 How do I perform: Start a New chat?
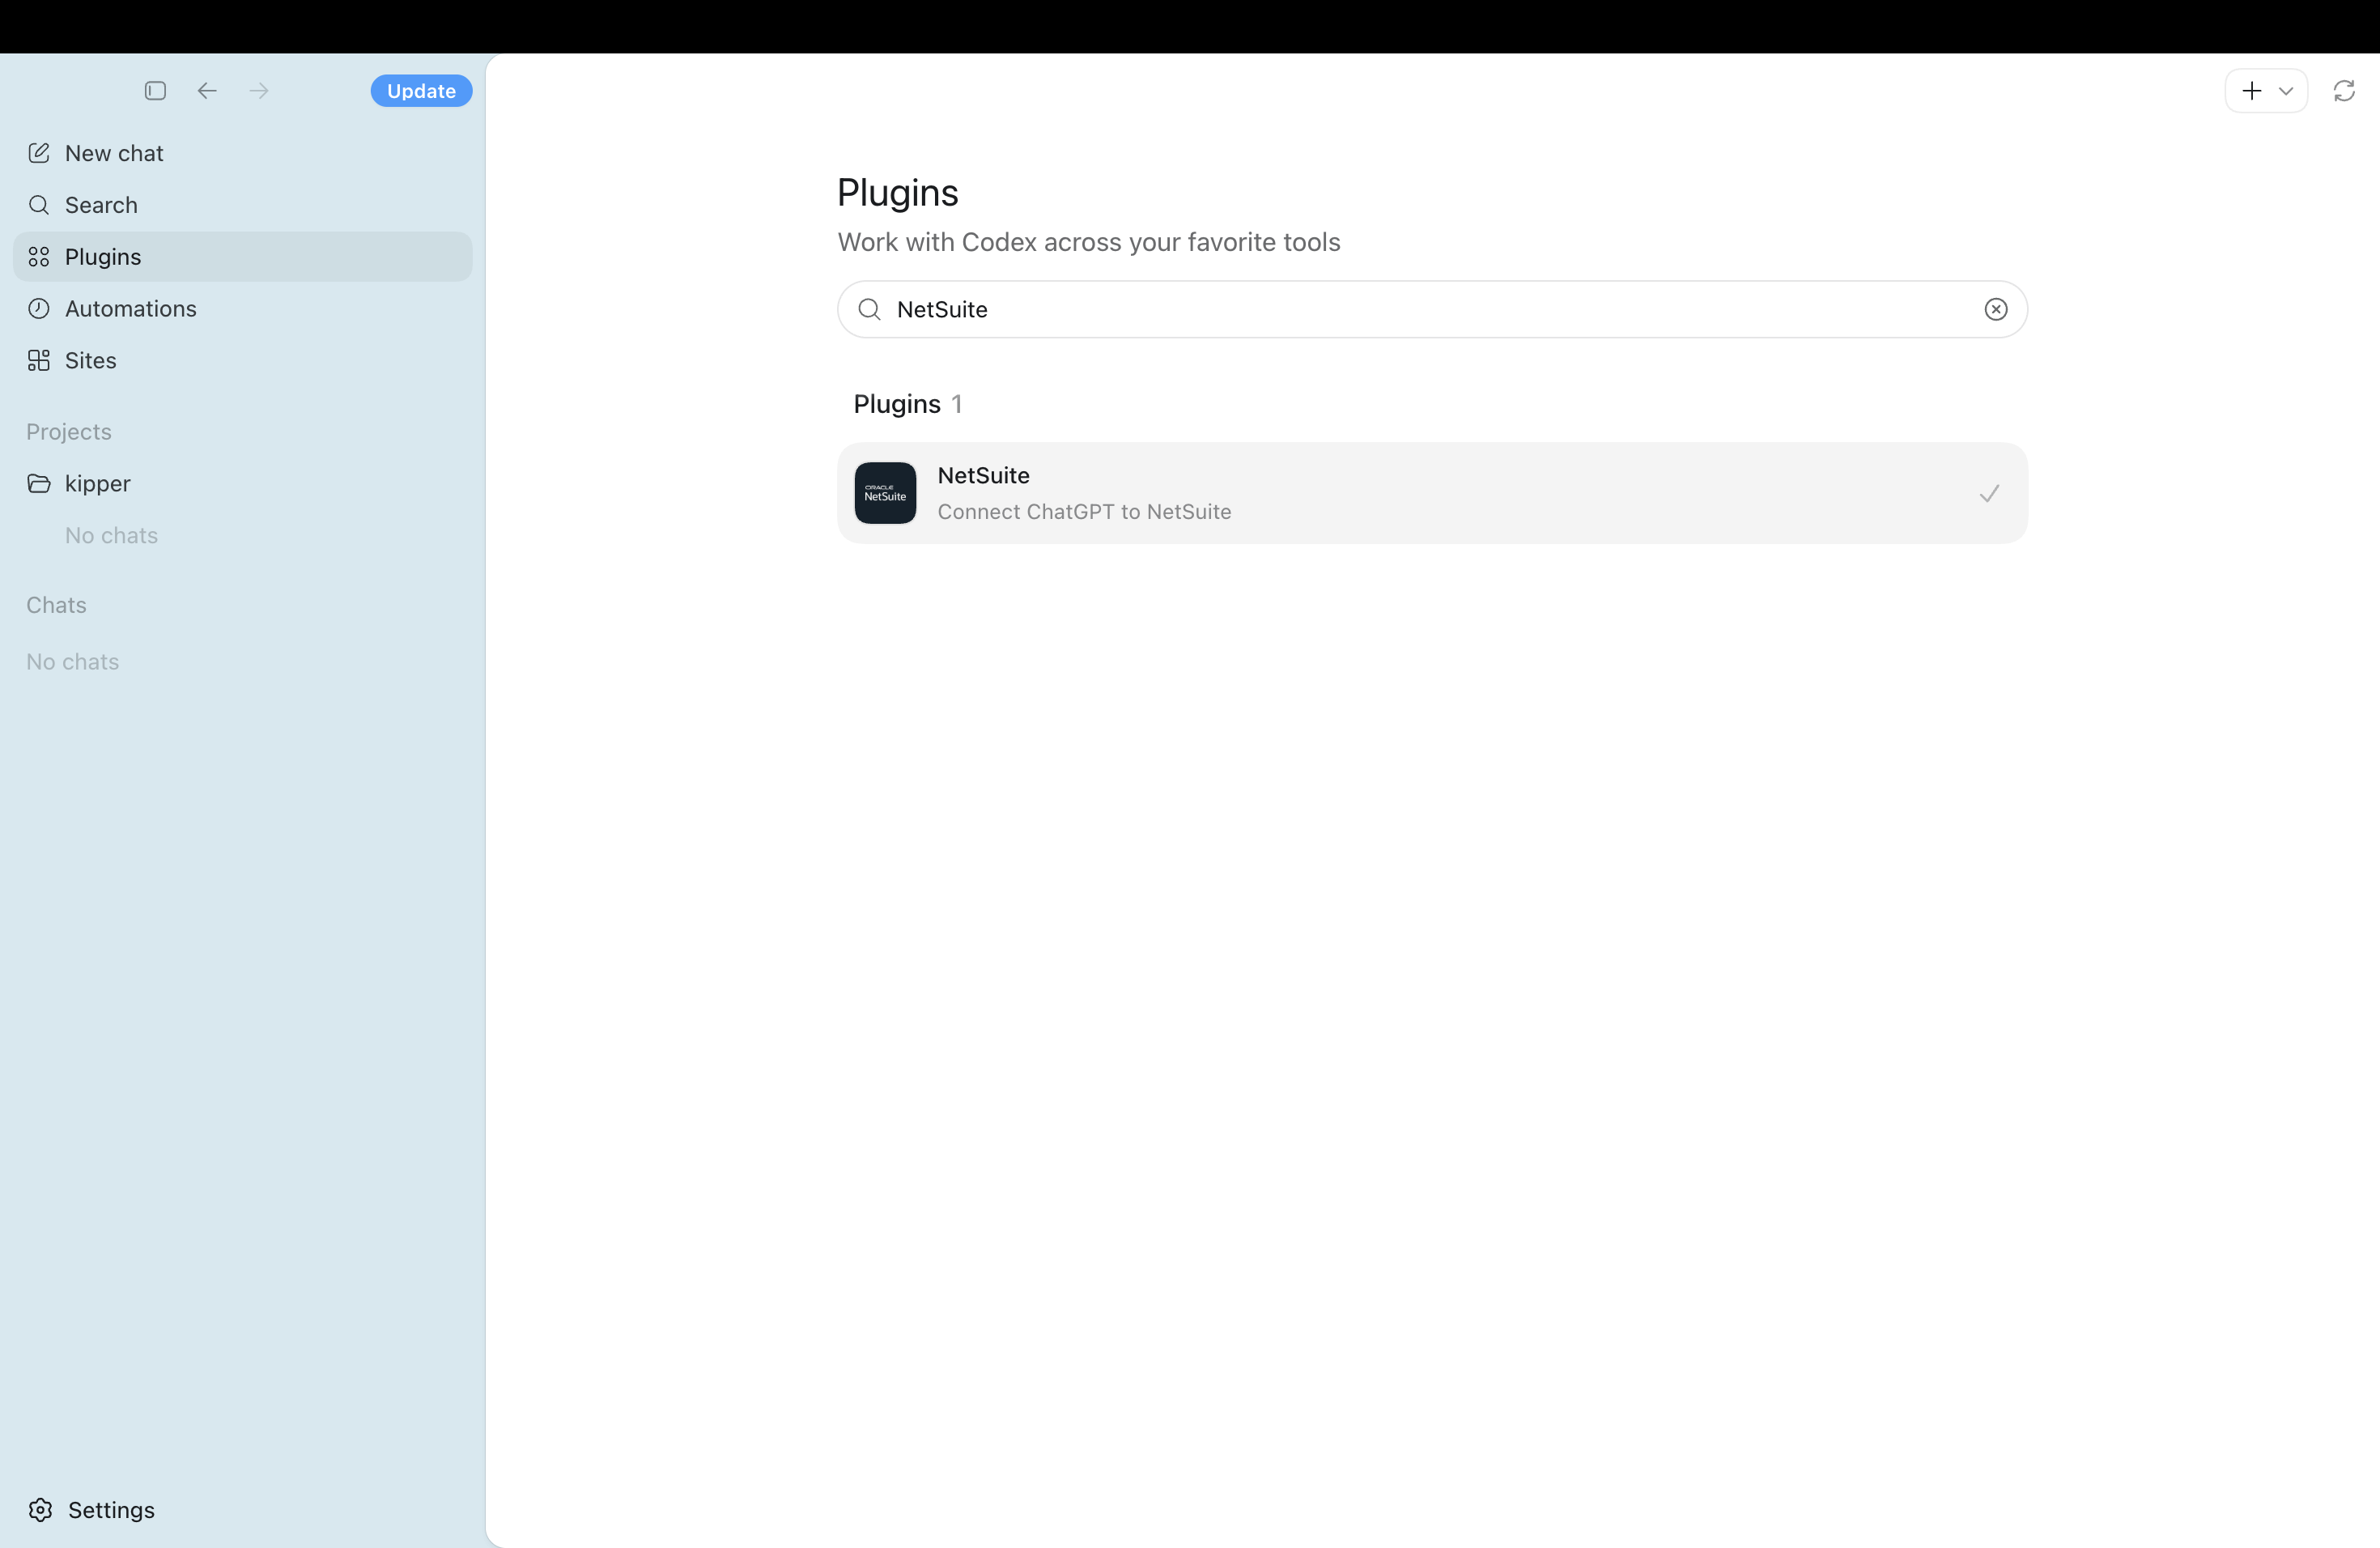242,153
